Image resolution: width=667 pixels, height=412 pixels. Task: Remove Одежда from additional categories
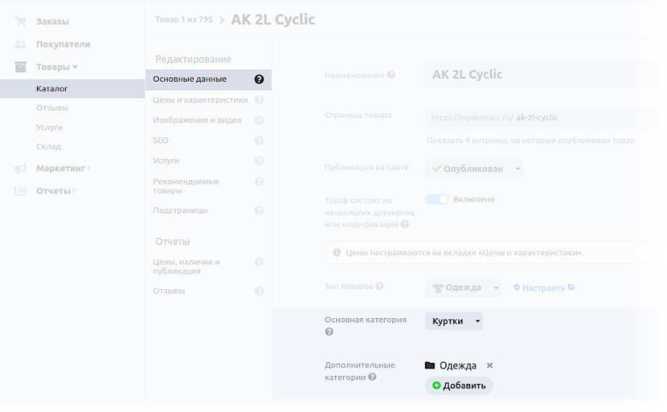point(489,366)
